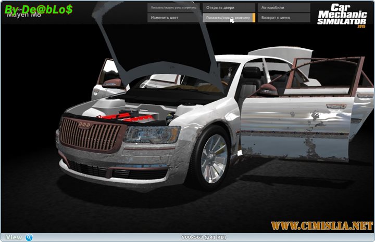The height and width of the screenshot is (242, 375).
Task: Click the 'View' label in bottom bar
Action: (14, 237)
